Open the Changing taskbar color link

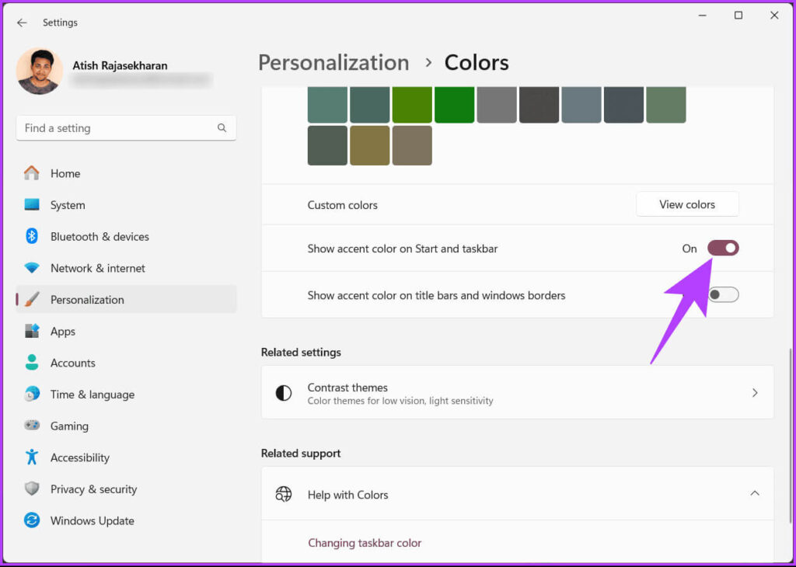tap(365, 543)
